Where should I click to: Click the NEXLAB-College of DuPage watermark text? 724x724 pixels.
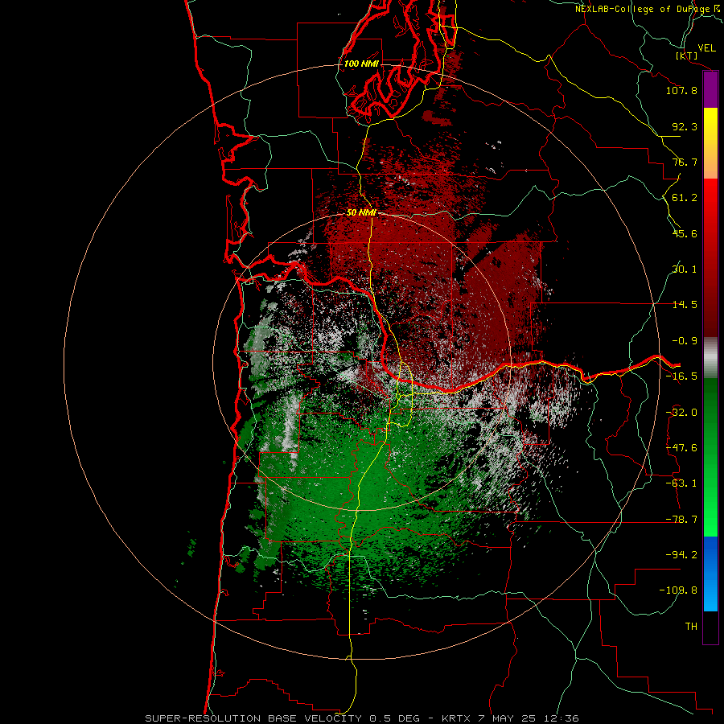649,9
